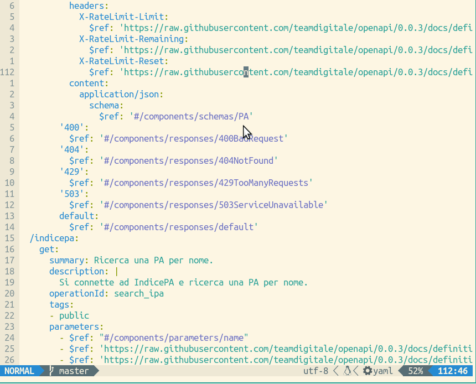Click the '429': response code key

pyautogui.click(x=74, y=172)
